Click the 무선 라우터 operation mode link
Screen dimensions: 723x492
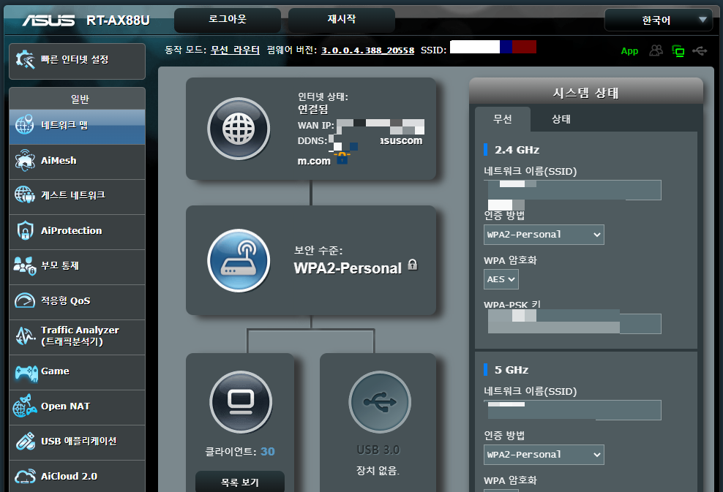[235, 50]
